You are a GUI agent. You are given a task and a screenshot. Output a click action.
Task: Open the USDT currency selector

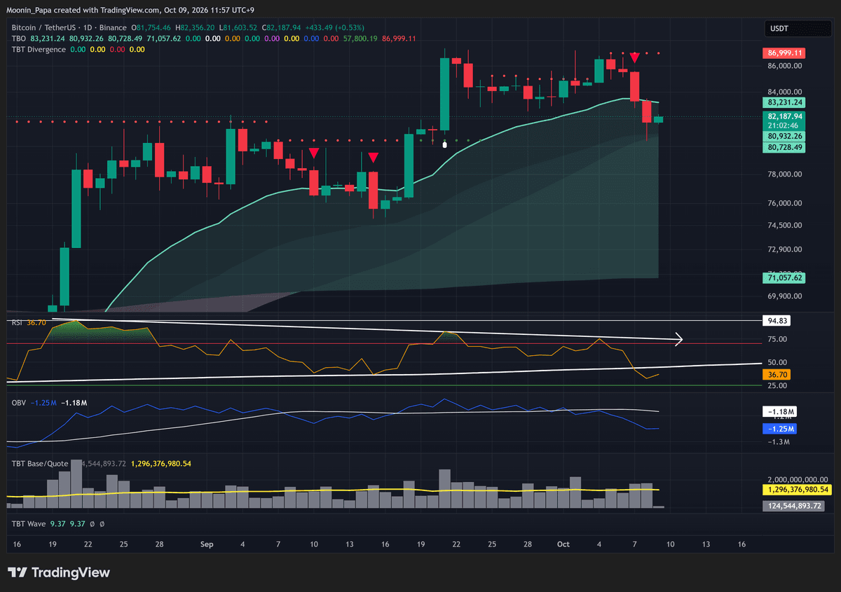click(x=799, y=29)
